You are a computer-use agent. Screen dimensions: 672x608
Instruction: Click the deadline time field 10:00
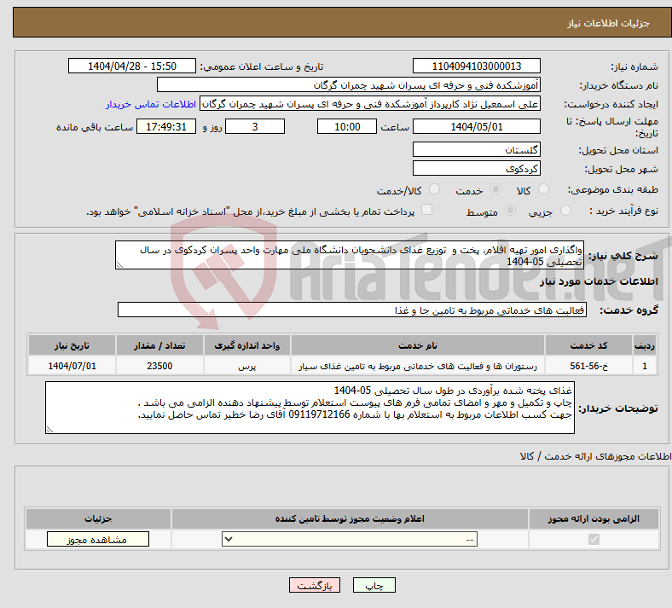(x=347, y=126)
